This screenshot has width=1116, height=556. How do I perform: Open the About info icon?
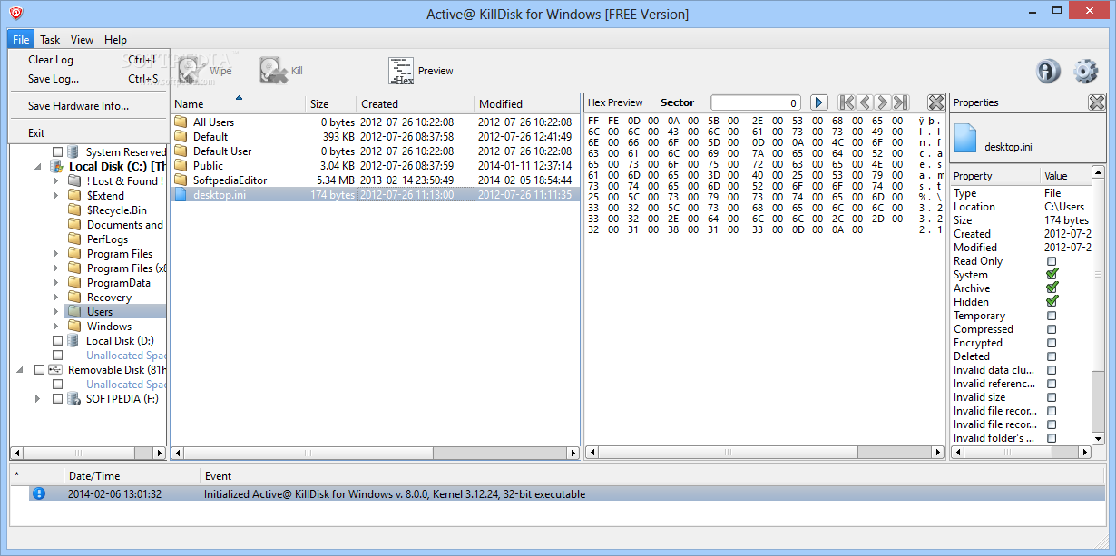(x=1049, y=72)
